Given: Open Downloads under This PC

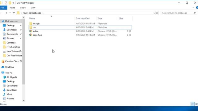Looking at the screenshot, I should click(12, 90).
